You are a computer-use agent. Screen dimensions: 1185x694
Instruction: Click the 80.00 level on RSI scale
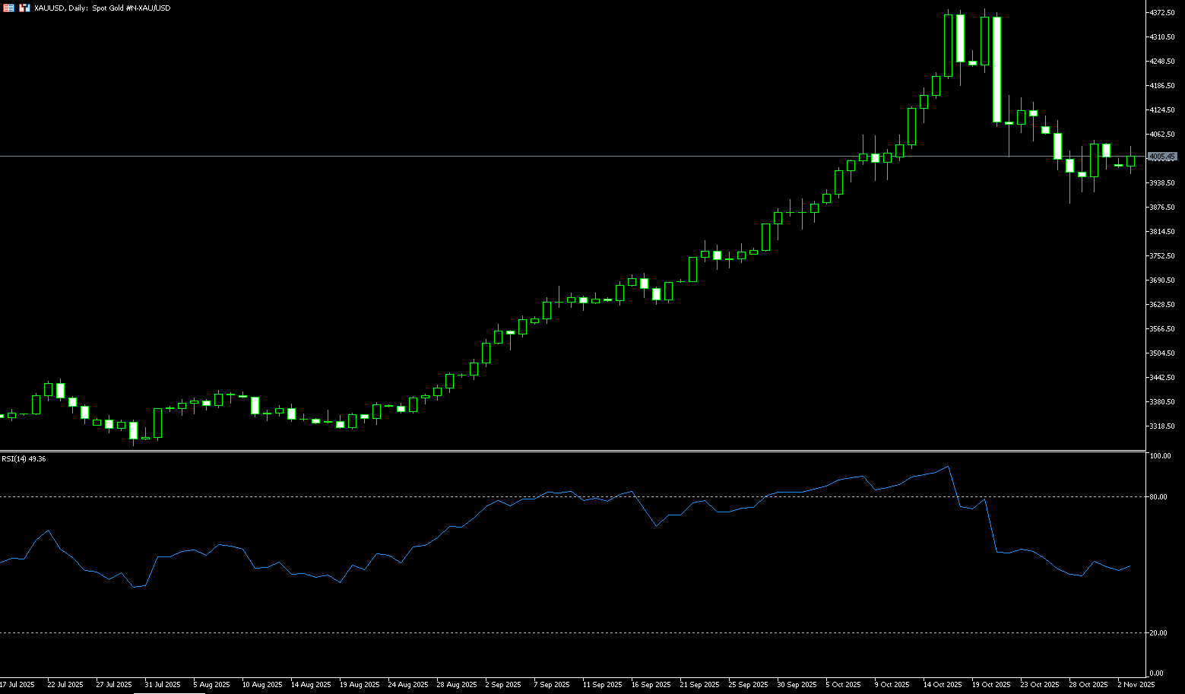click(x=1159, y=497)
